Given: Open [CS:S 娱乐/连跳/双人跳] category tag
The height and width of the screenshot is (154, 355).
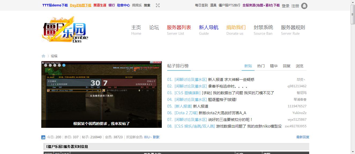Looking at the screenshot, I should pyautogui.click(x=195, y=126).
